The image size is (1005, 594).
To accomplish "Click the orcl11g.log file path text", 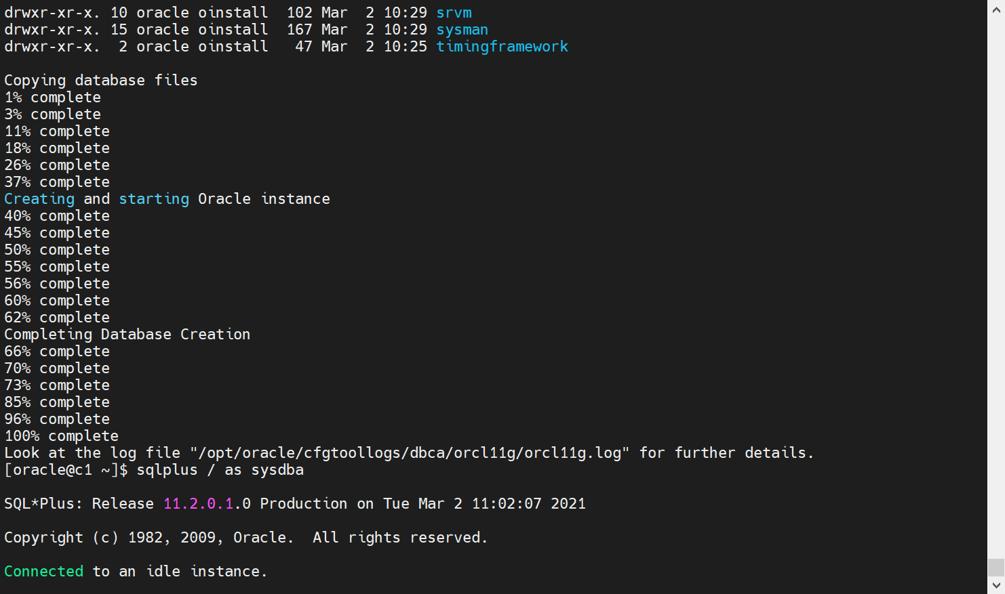I will [410, 453].
